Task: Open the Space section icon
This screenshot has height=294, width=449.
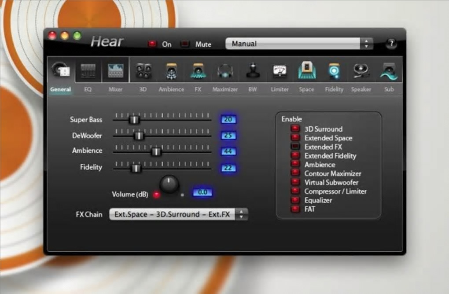Action: pos(307,70)
